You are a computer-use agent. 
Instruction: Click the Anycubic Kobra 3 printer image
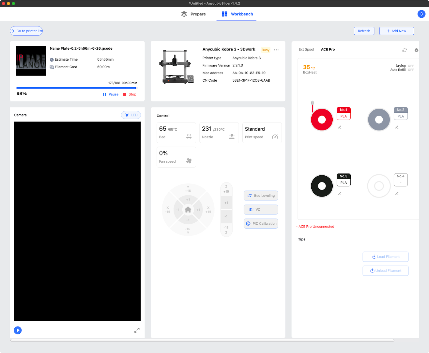pyautogui.click(x=177, y=67)
